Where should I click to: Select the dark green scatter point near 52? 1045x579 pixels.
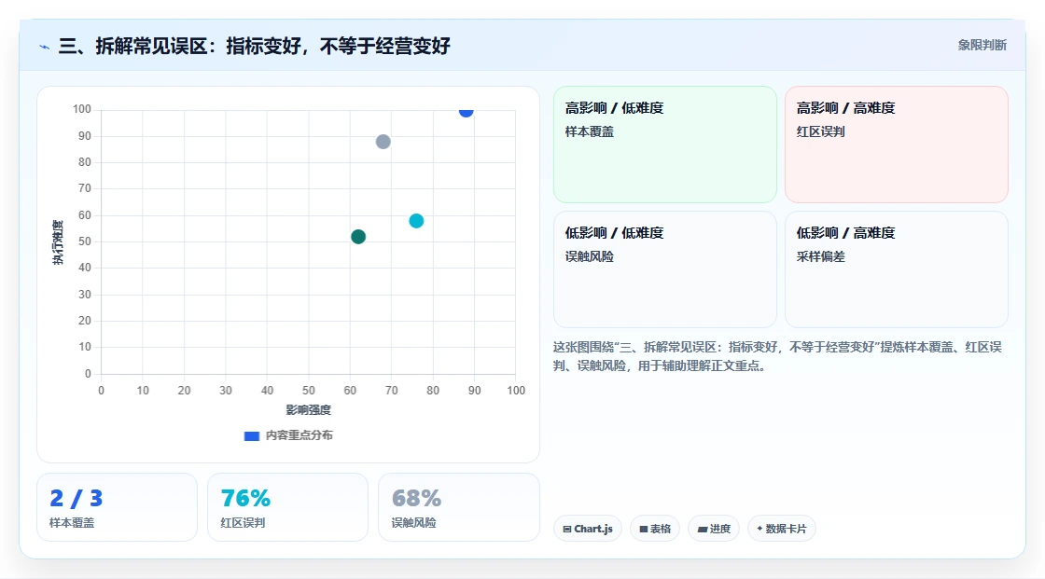(358, 237)
